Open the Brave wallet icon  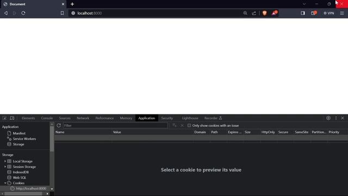click(314, 13)
